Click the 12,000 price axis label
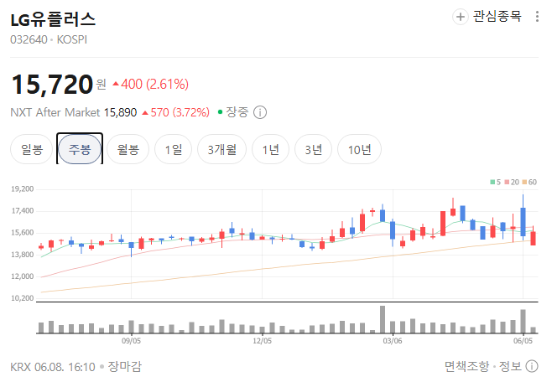This screenshot has width=552, height=382. point(22,276)
